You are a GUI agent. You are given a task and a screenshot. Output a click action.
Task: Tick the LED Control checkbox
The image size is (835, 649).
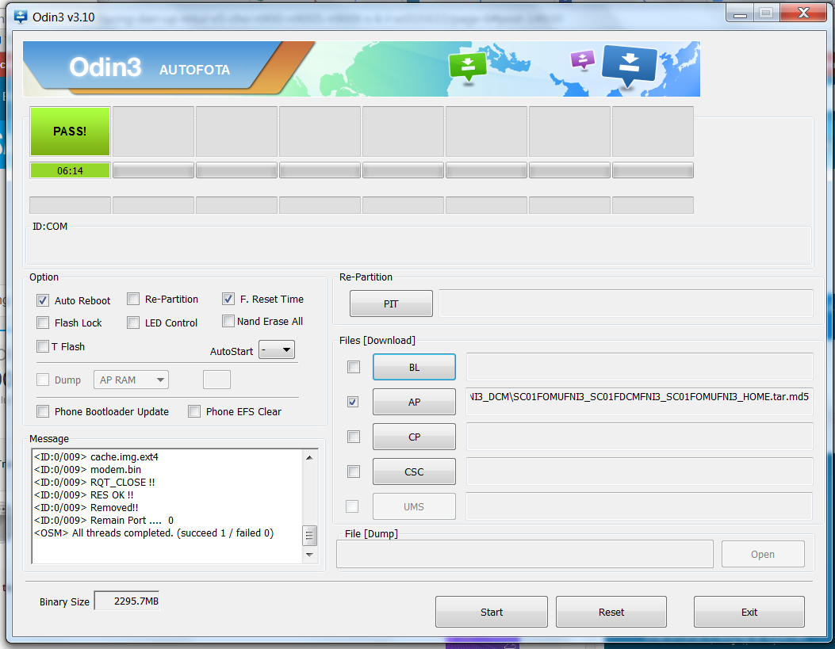tap(133, 323)
